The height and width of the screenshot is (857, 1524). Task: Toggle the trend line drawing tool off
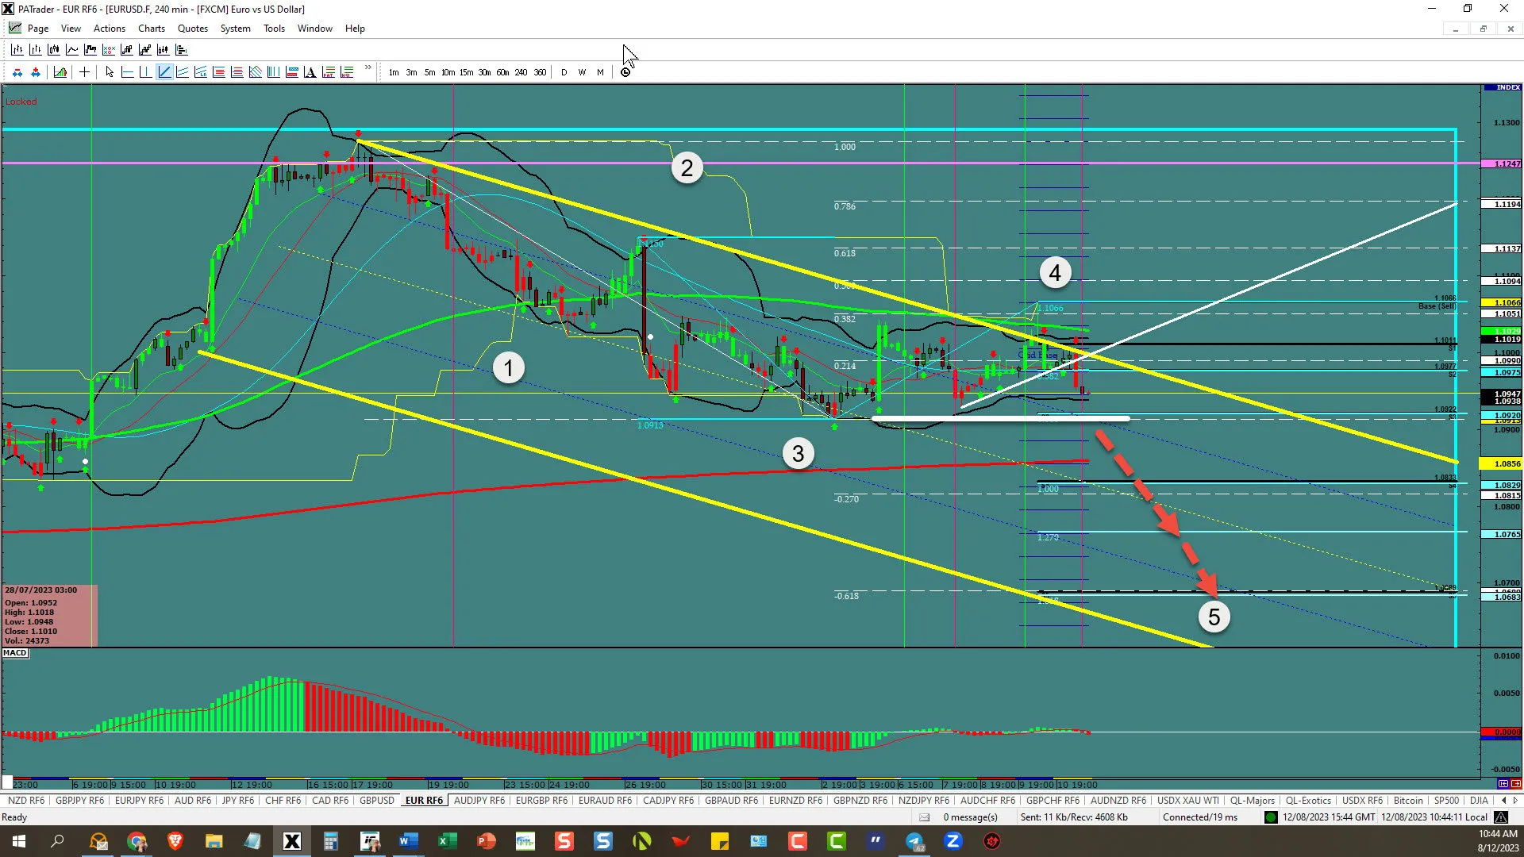pos(164,72)
